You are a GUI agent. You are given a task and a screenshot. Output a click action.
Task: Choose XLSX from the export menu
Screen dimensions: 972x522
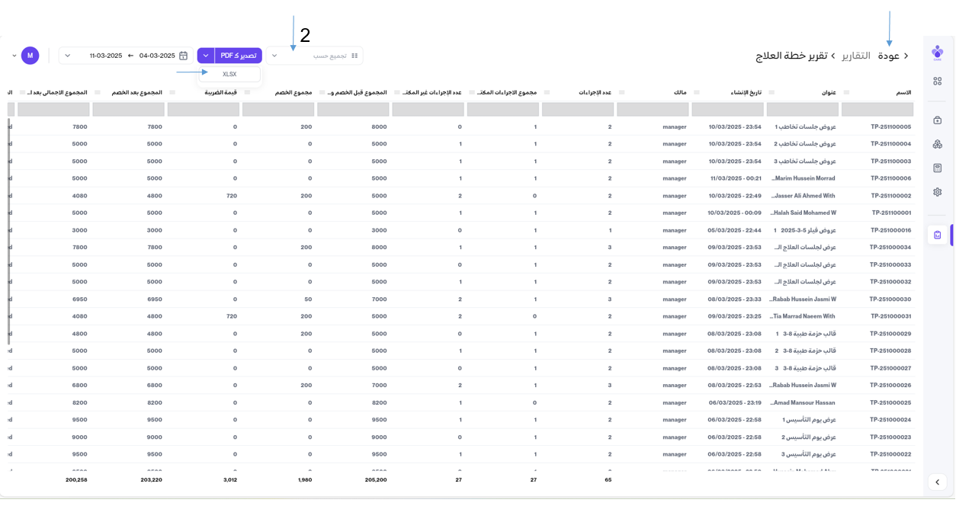229,74
